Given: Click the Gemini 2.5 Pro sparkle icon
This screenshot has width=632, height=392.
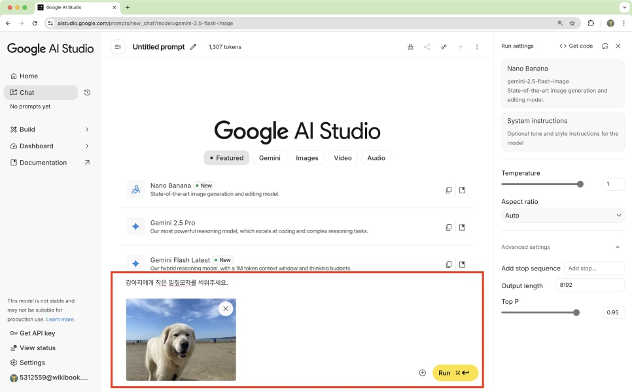Looking at the screenshot, I should coord(136,227).
